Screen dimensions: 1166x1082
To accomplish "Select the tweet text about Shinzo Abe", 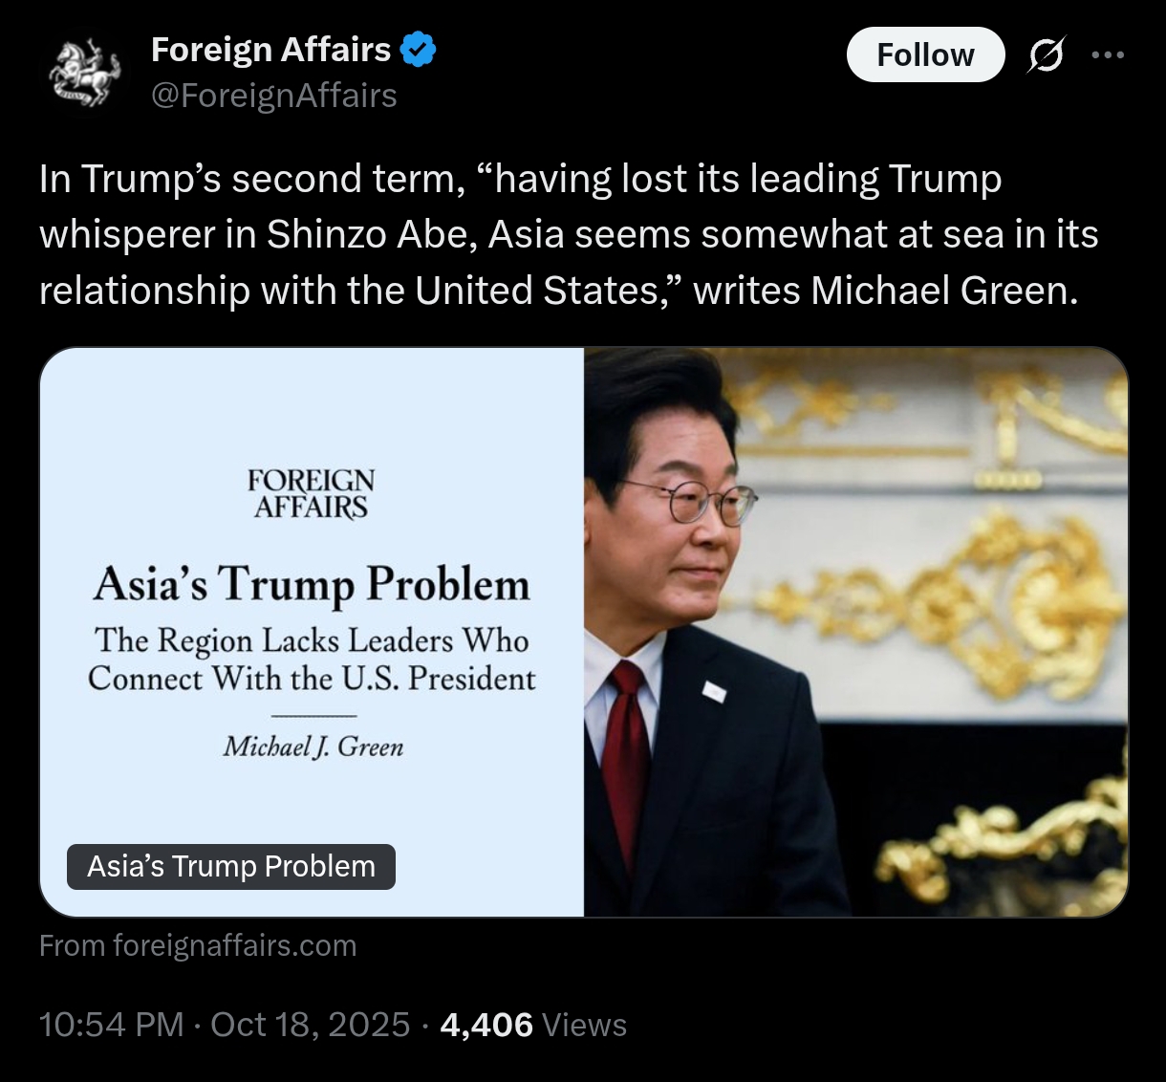I will coord(569,234).
